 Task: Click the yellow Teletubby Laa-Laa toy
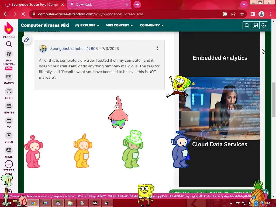(x=83, y=151)
